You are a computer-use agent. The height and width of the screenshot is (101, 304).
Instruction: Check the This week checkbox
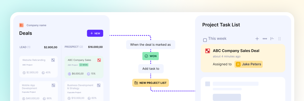[x=205, y=40]
